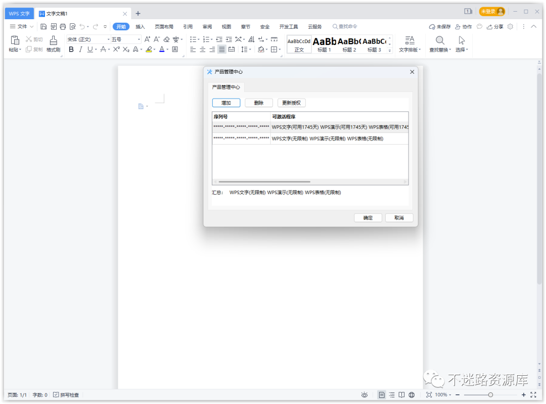Open the highlight color dropdown arrow
Screen dimensions: 546x404
[154, 50]
